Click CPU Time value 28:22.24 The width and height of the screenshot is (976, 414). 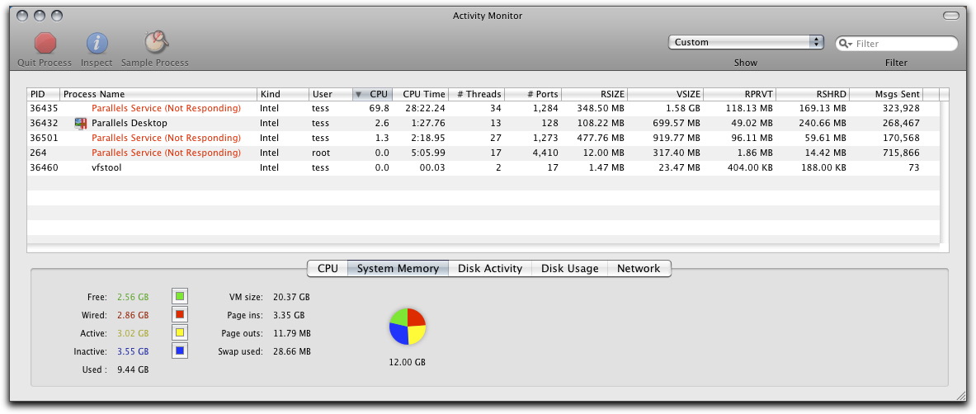pos(423,108)
